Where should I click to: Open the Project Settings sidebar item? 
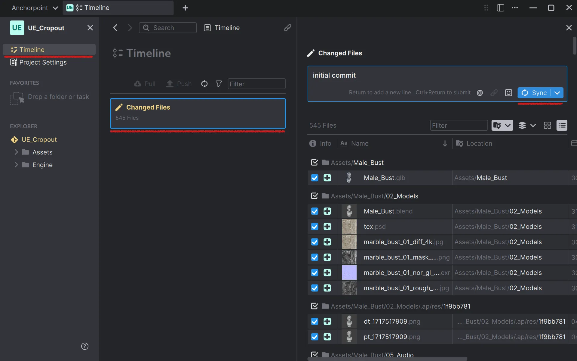(43, 62)
